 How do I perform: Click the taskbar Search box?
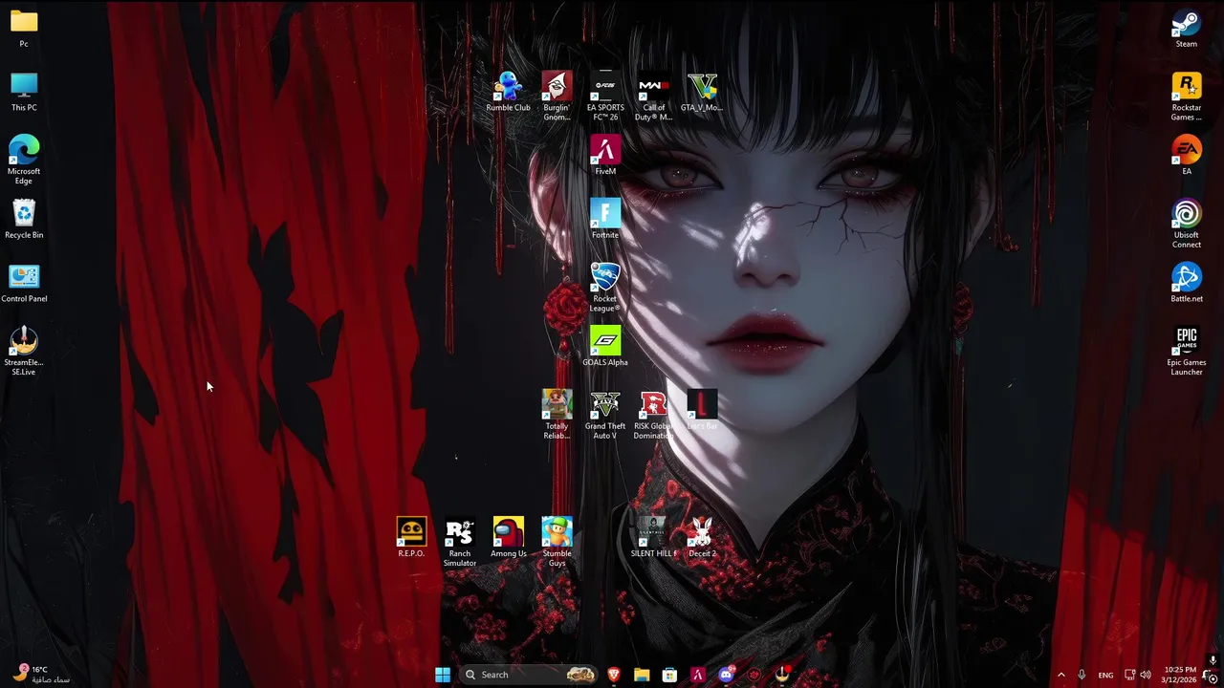pyautogui.click(x=529, y=675)
